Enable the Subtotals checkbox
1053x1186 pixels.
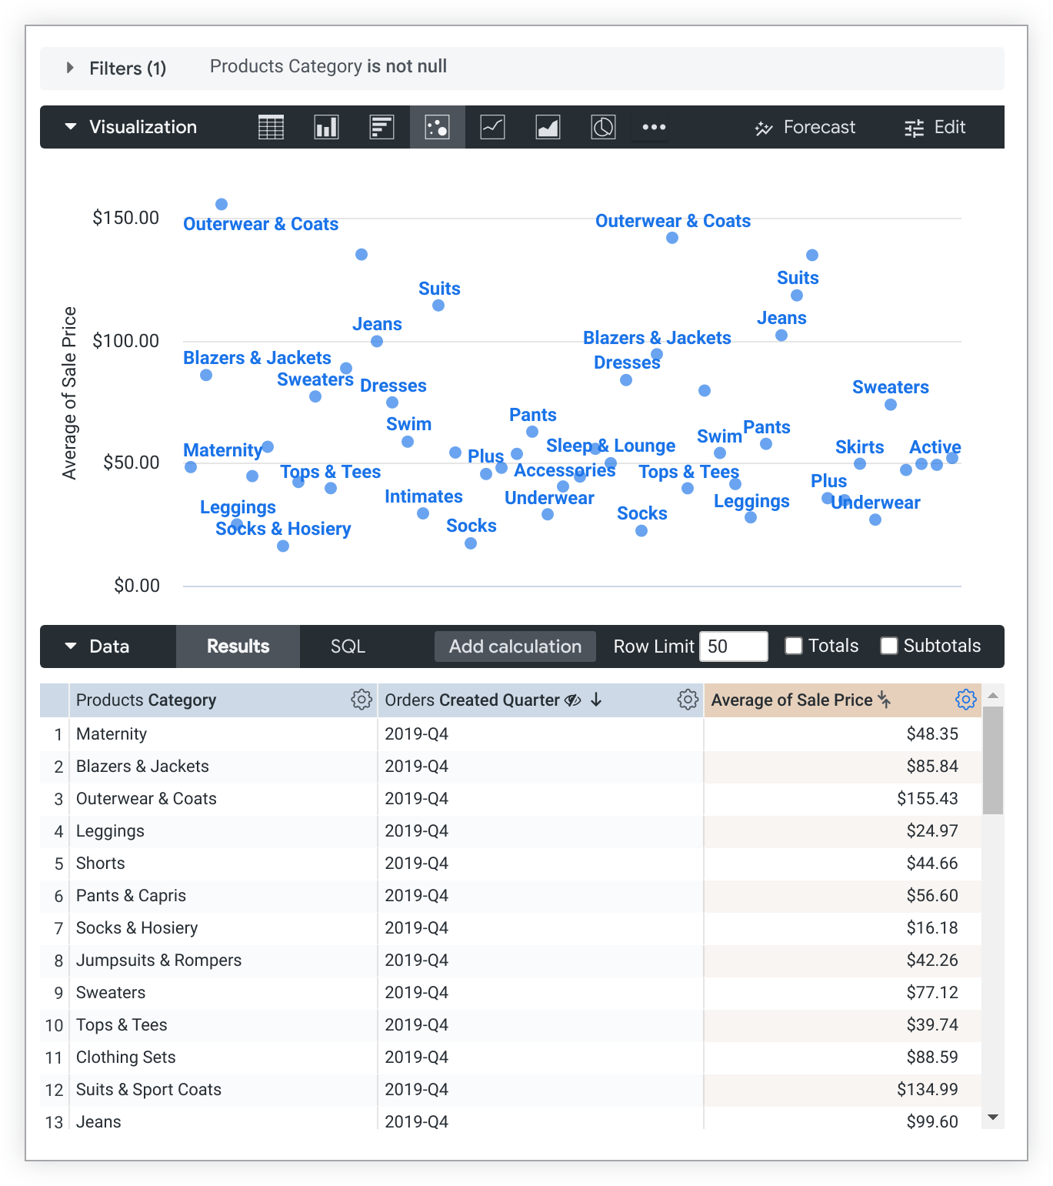[x=889, y=646]
